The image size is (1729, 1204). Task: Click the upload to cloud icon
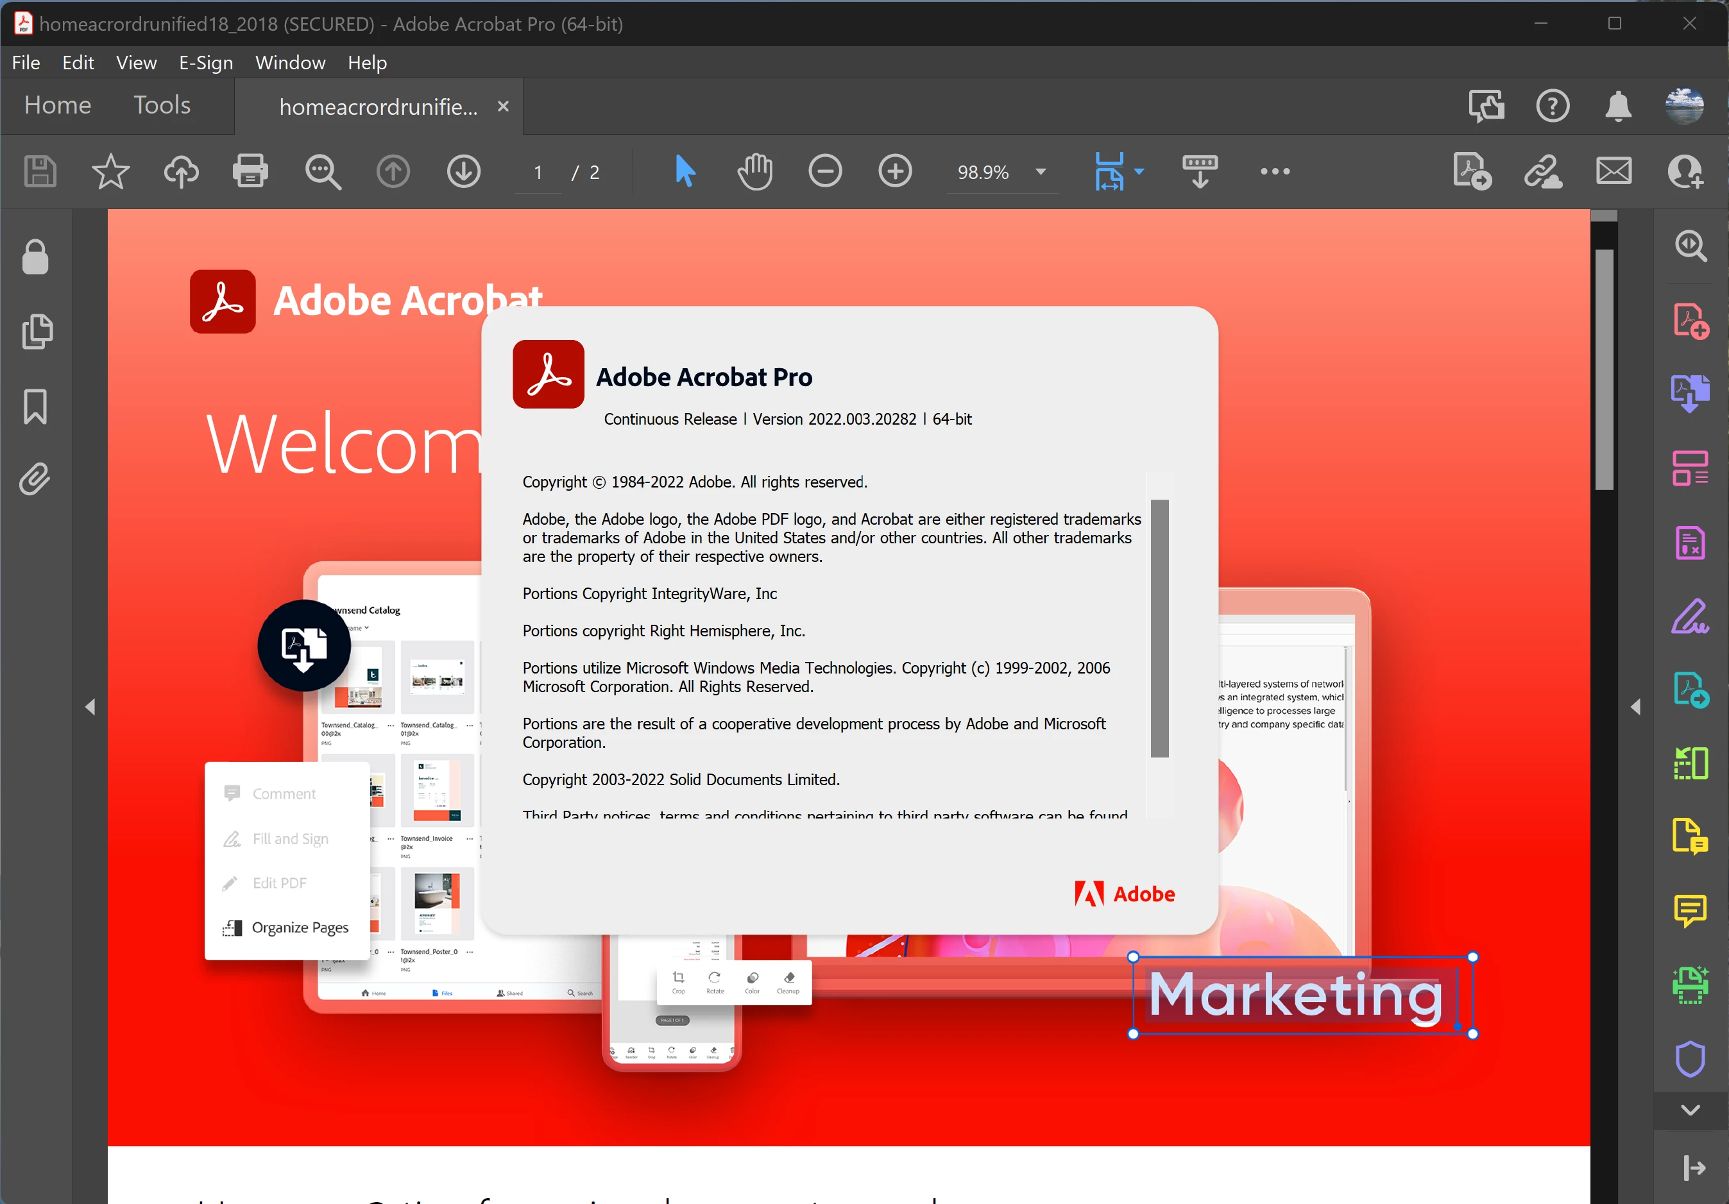tap(181, 172)
